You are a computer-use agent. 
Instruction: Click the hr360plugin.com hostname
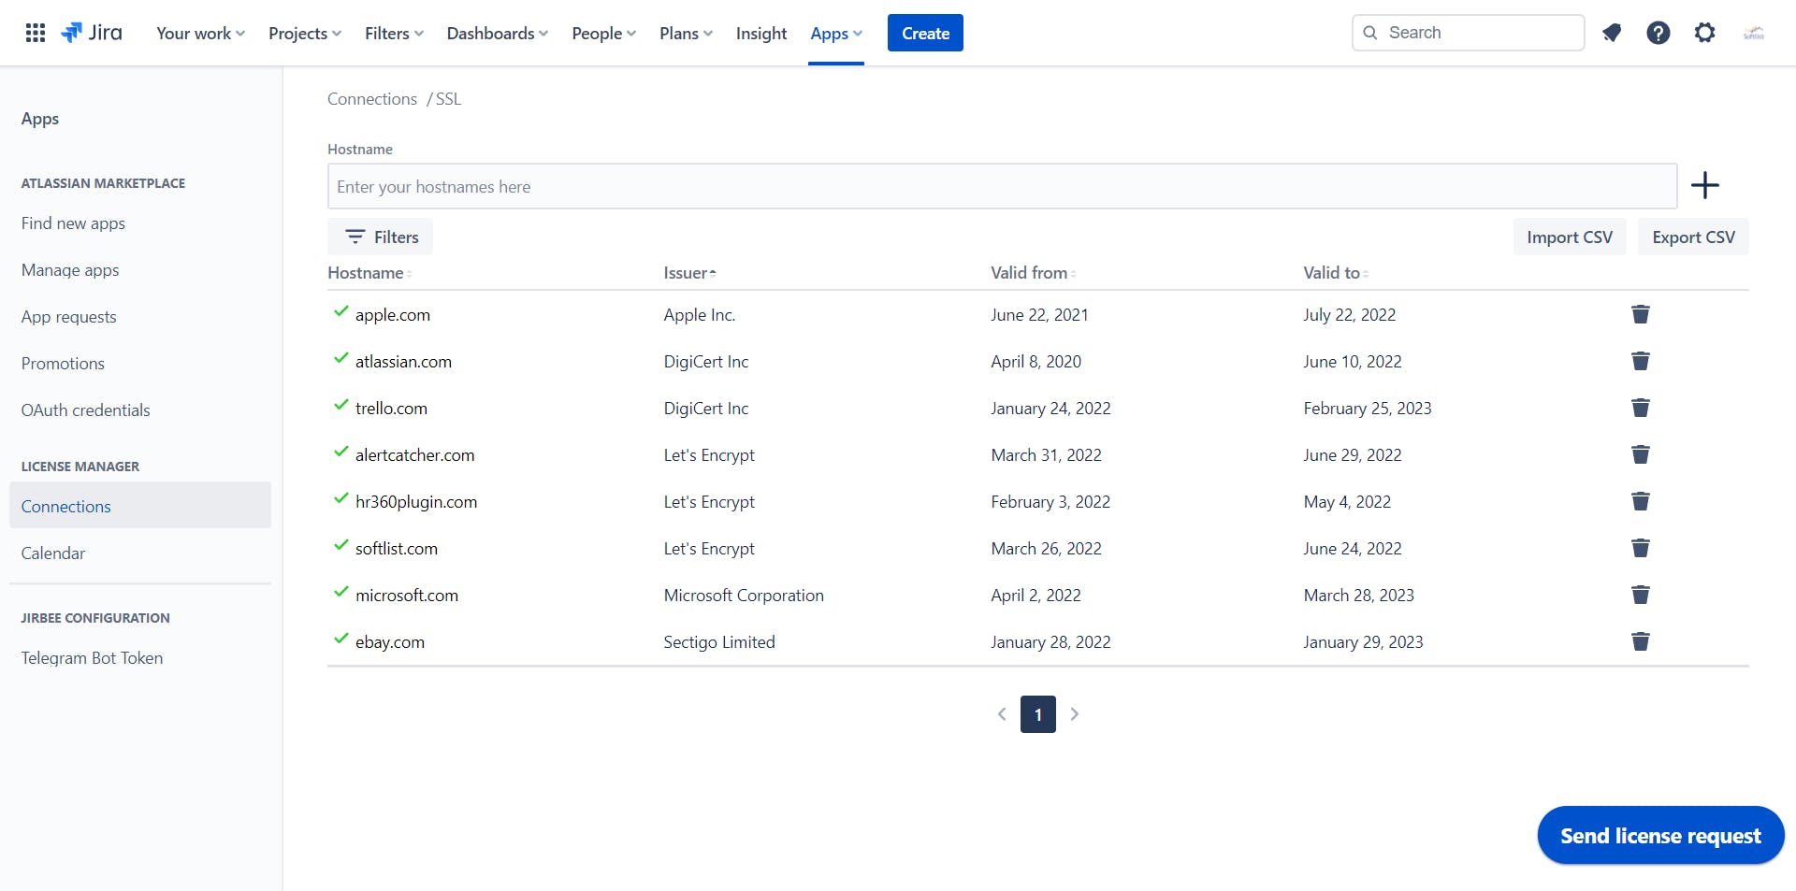[416, 502]
